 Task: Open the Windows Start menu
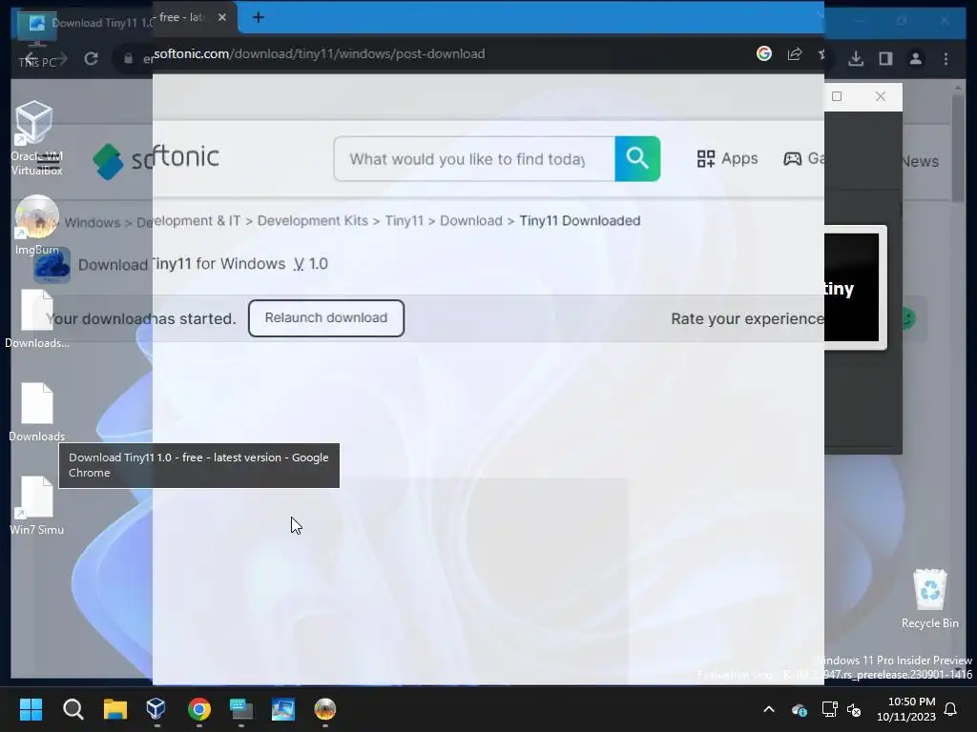tap(31, 709)
